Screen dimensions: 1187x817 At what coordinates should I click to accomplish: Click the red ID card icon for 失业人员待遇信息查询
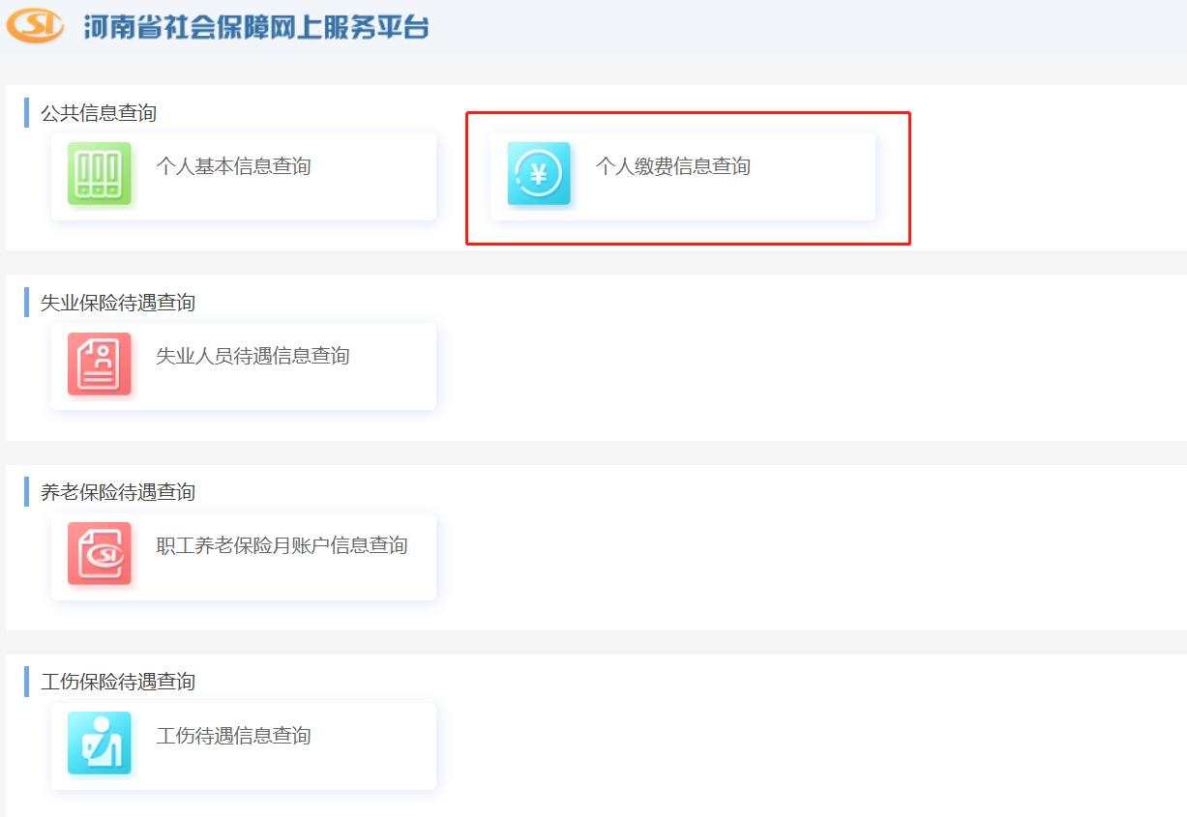(99, 365)
